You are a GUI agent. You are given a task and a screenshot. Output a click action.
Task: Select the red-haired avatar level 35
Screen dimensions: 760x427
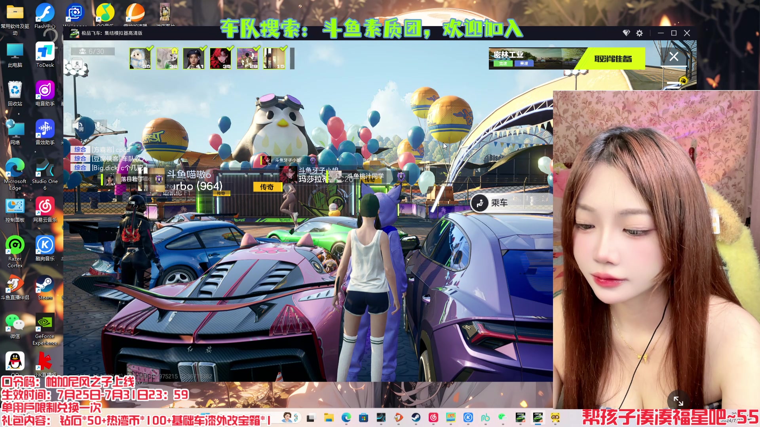pos(221,59)
